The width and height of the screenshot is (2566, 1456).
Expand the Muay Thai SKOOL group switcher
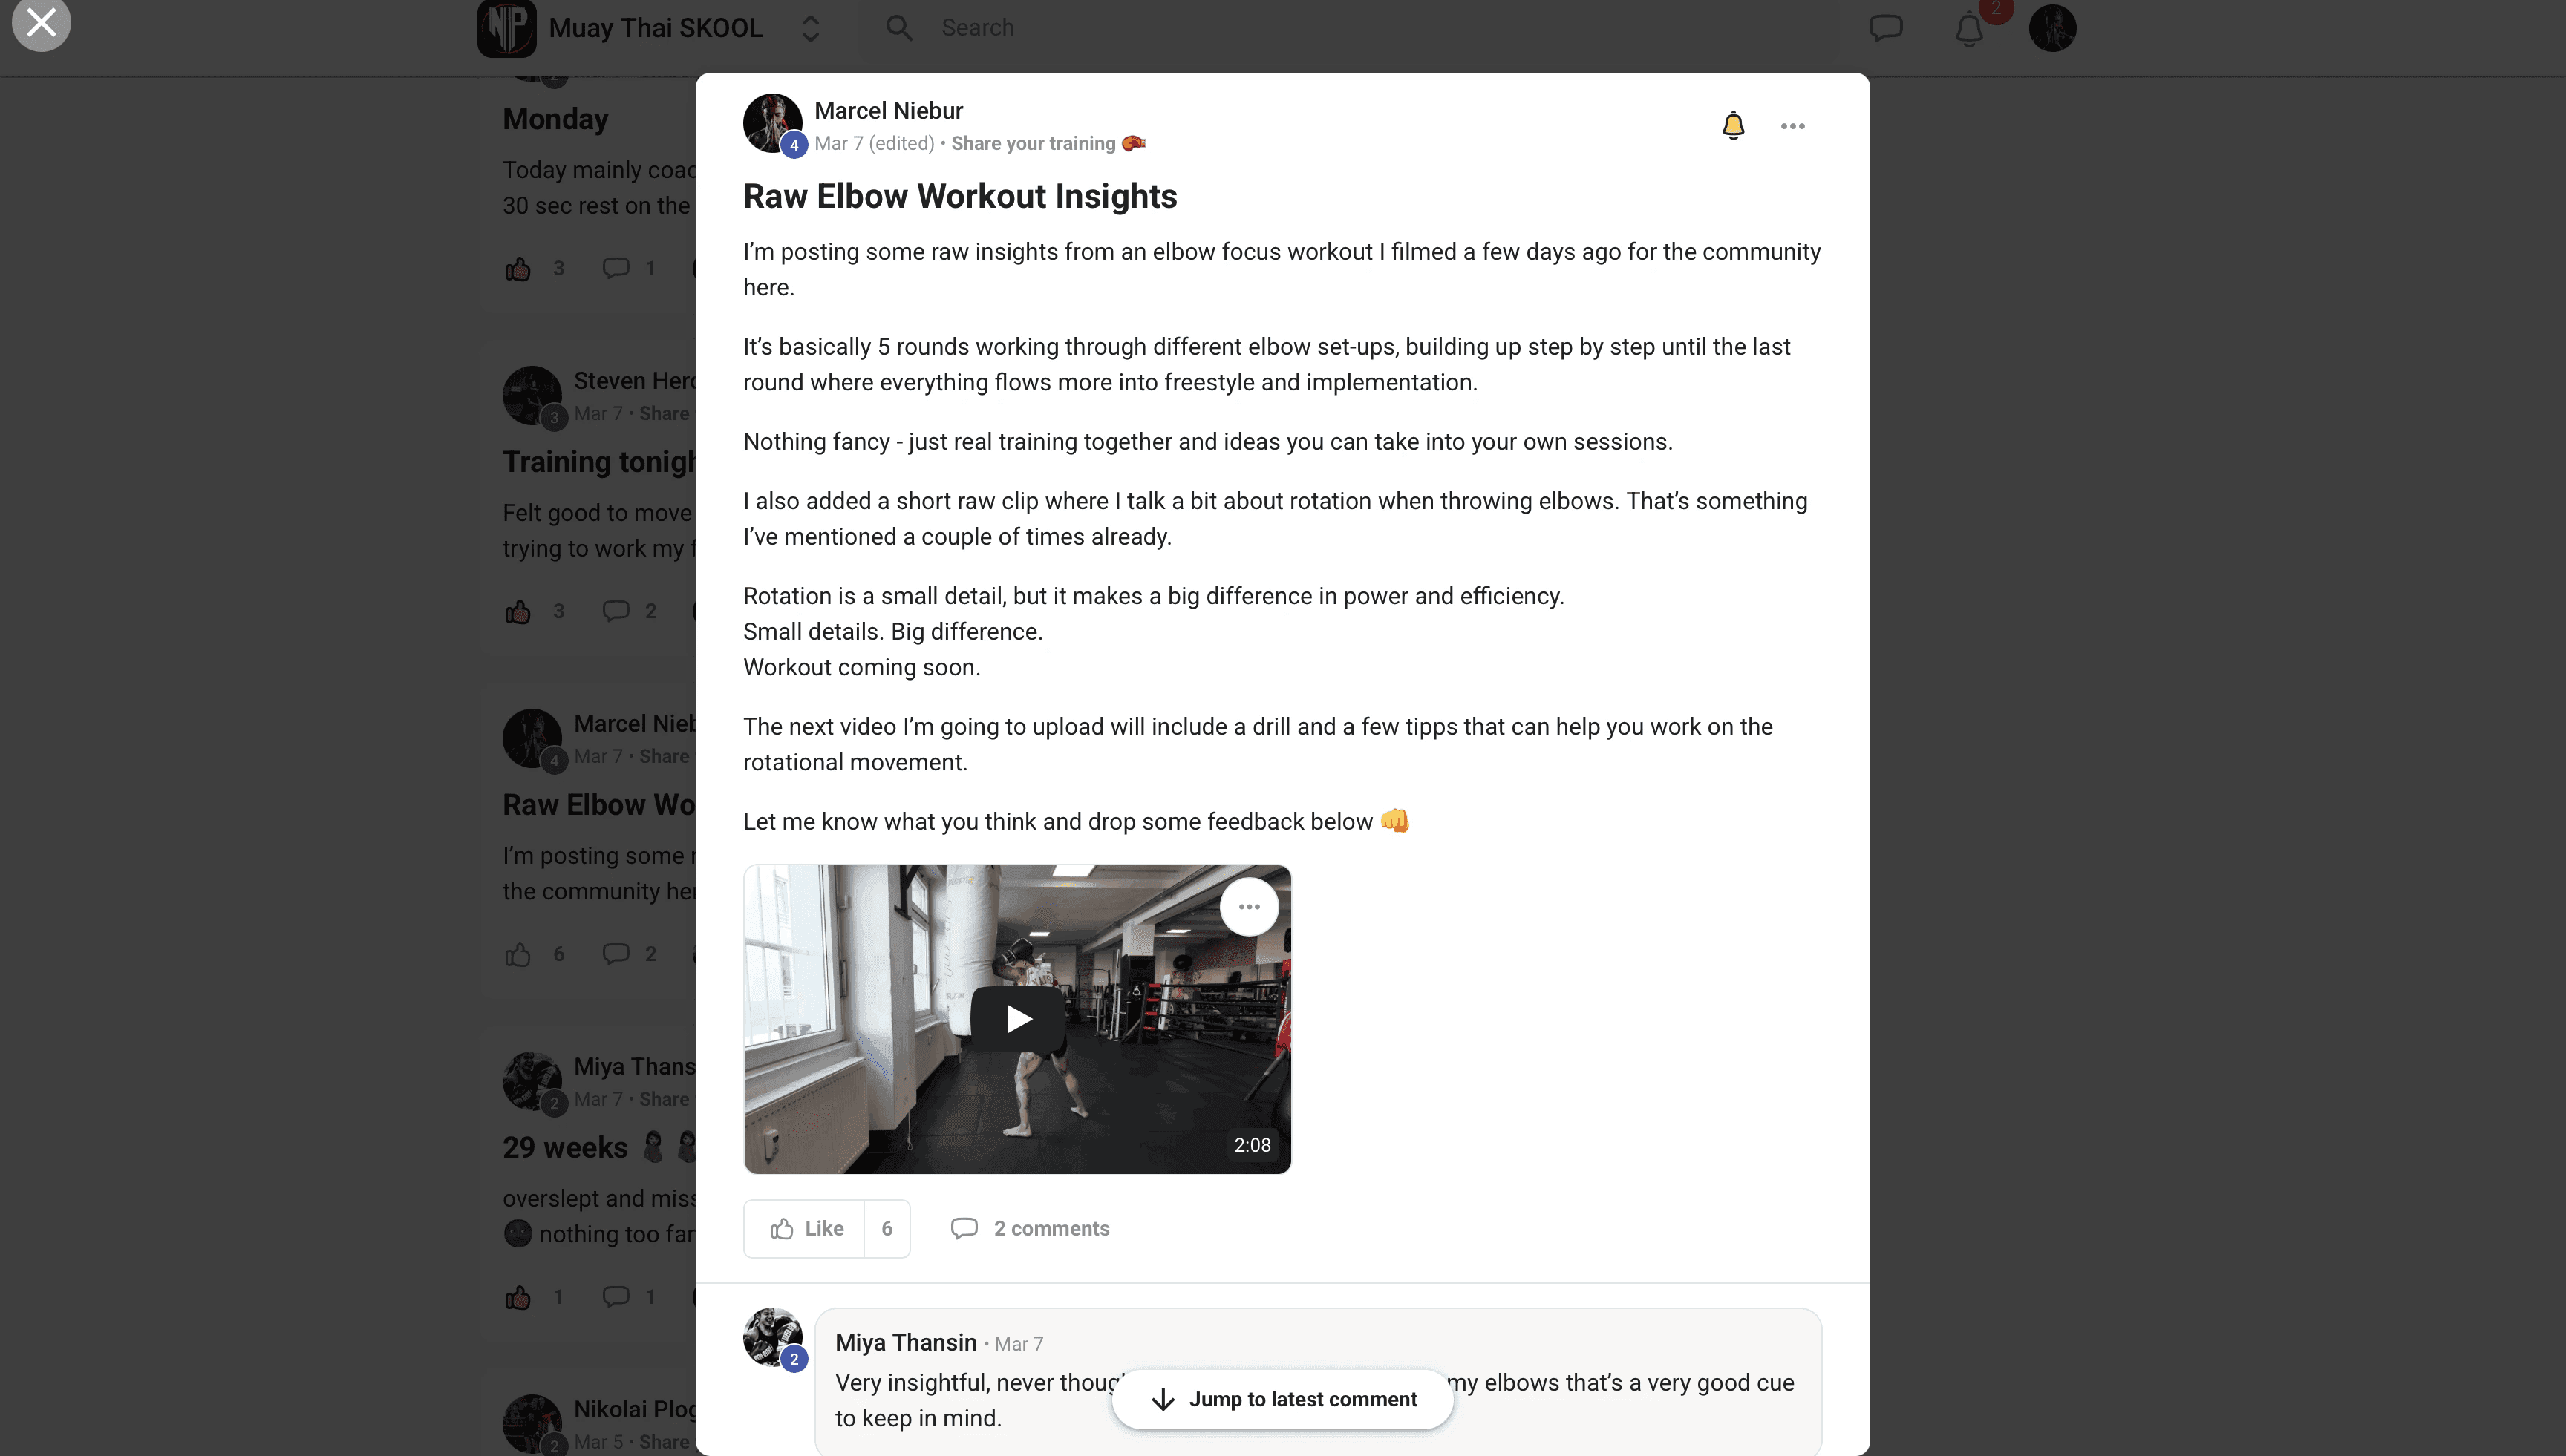810,28
